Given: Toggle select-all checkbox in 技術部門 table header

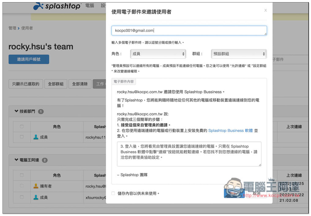Looking at the screenshot, I should pyautogui.click(x=21, y=127).
